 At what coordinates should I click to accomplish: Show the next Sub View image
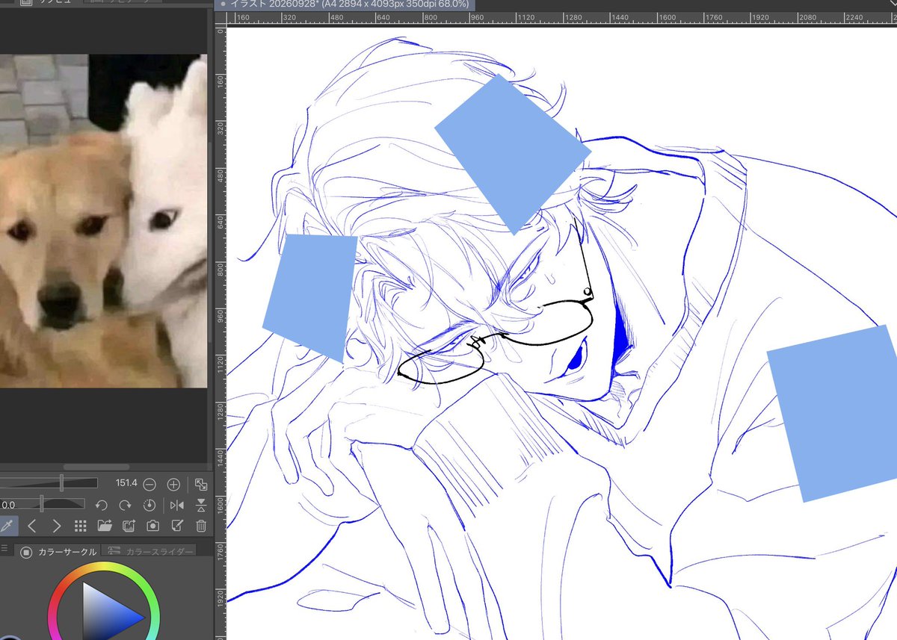point(56,526)
